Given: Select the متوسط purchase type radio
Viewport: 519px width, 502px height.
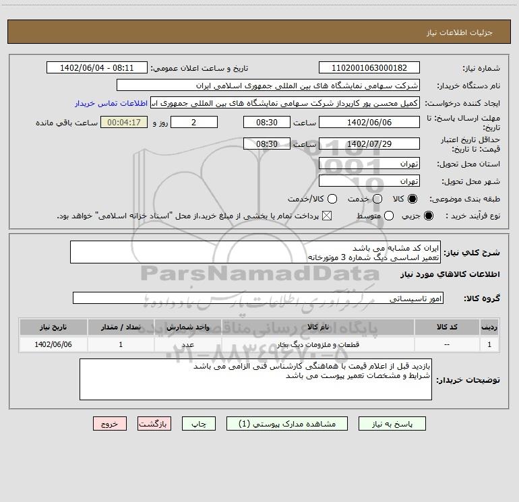Looking at the screenshot, I should coord(389,216).
